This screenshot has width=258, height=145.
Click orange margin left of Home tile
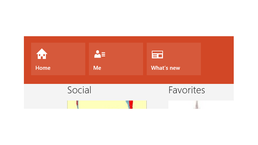(27, 59)
